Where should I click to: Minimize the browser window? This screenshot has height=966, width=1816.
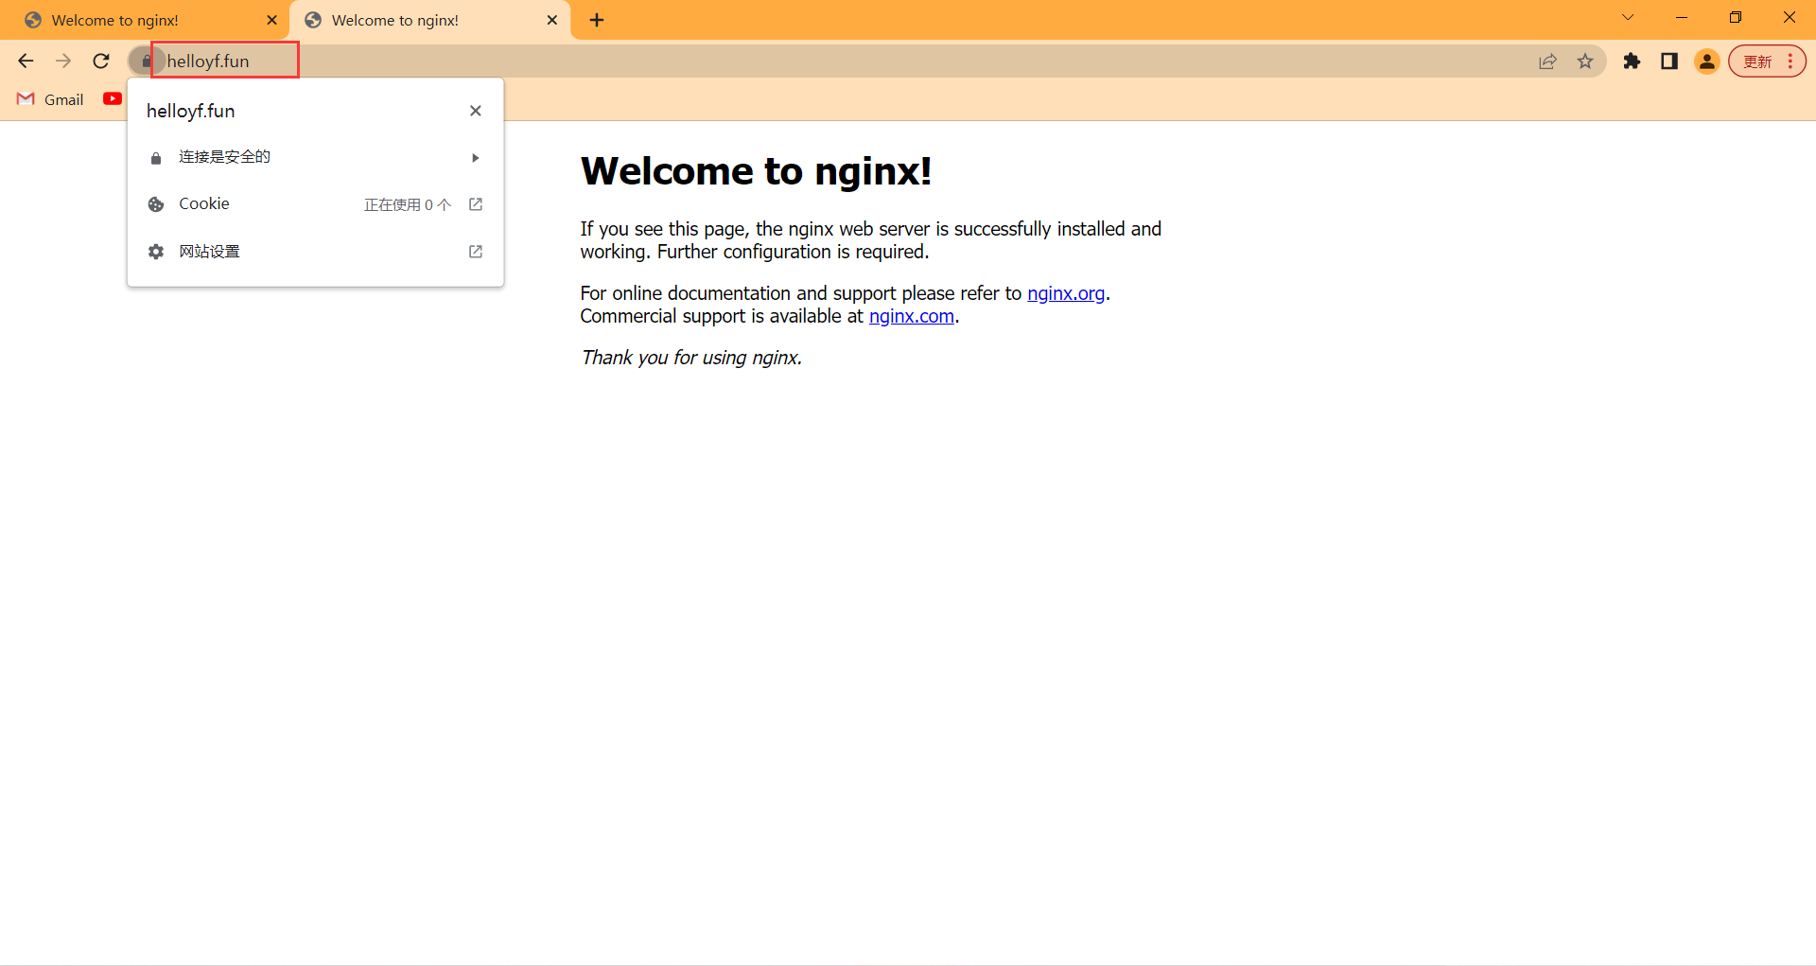(x=1682, y=17)
